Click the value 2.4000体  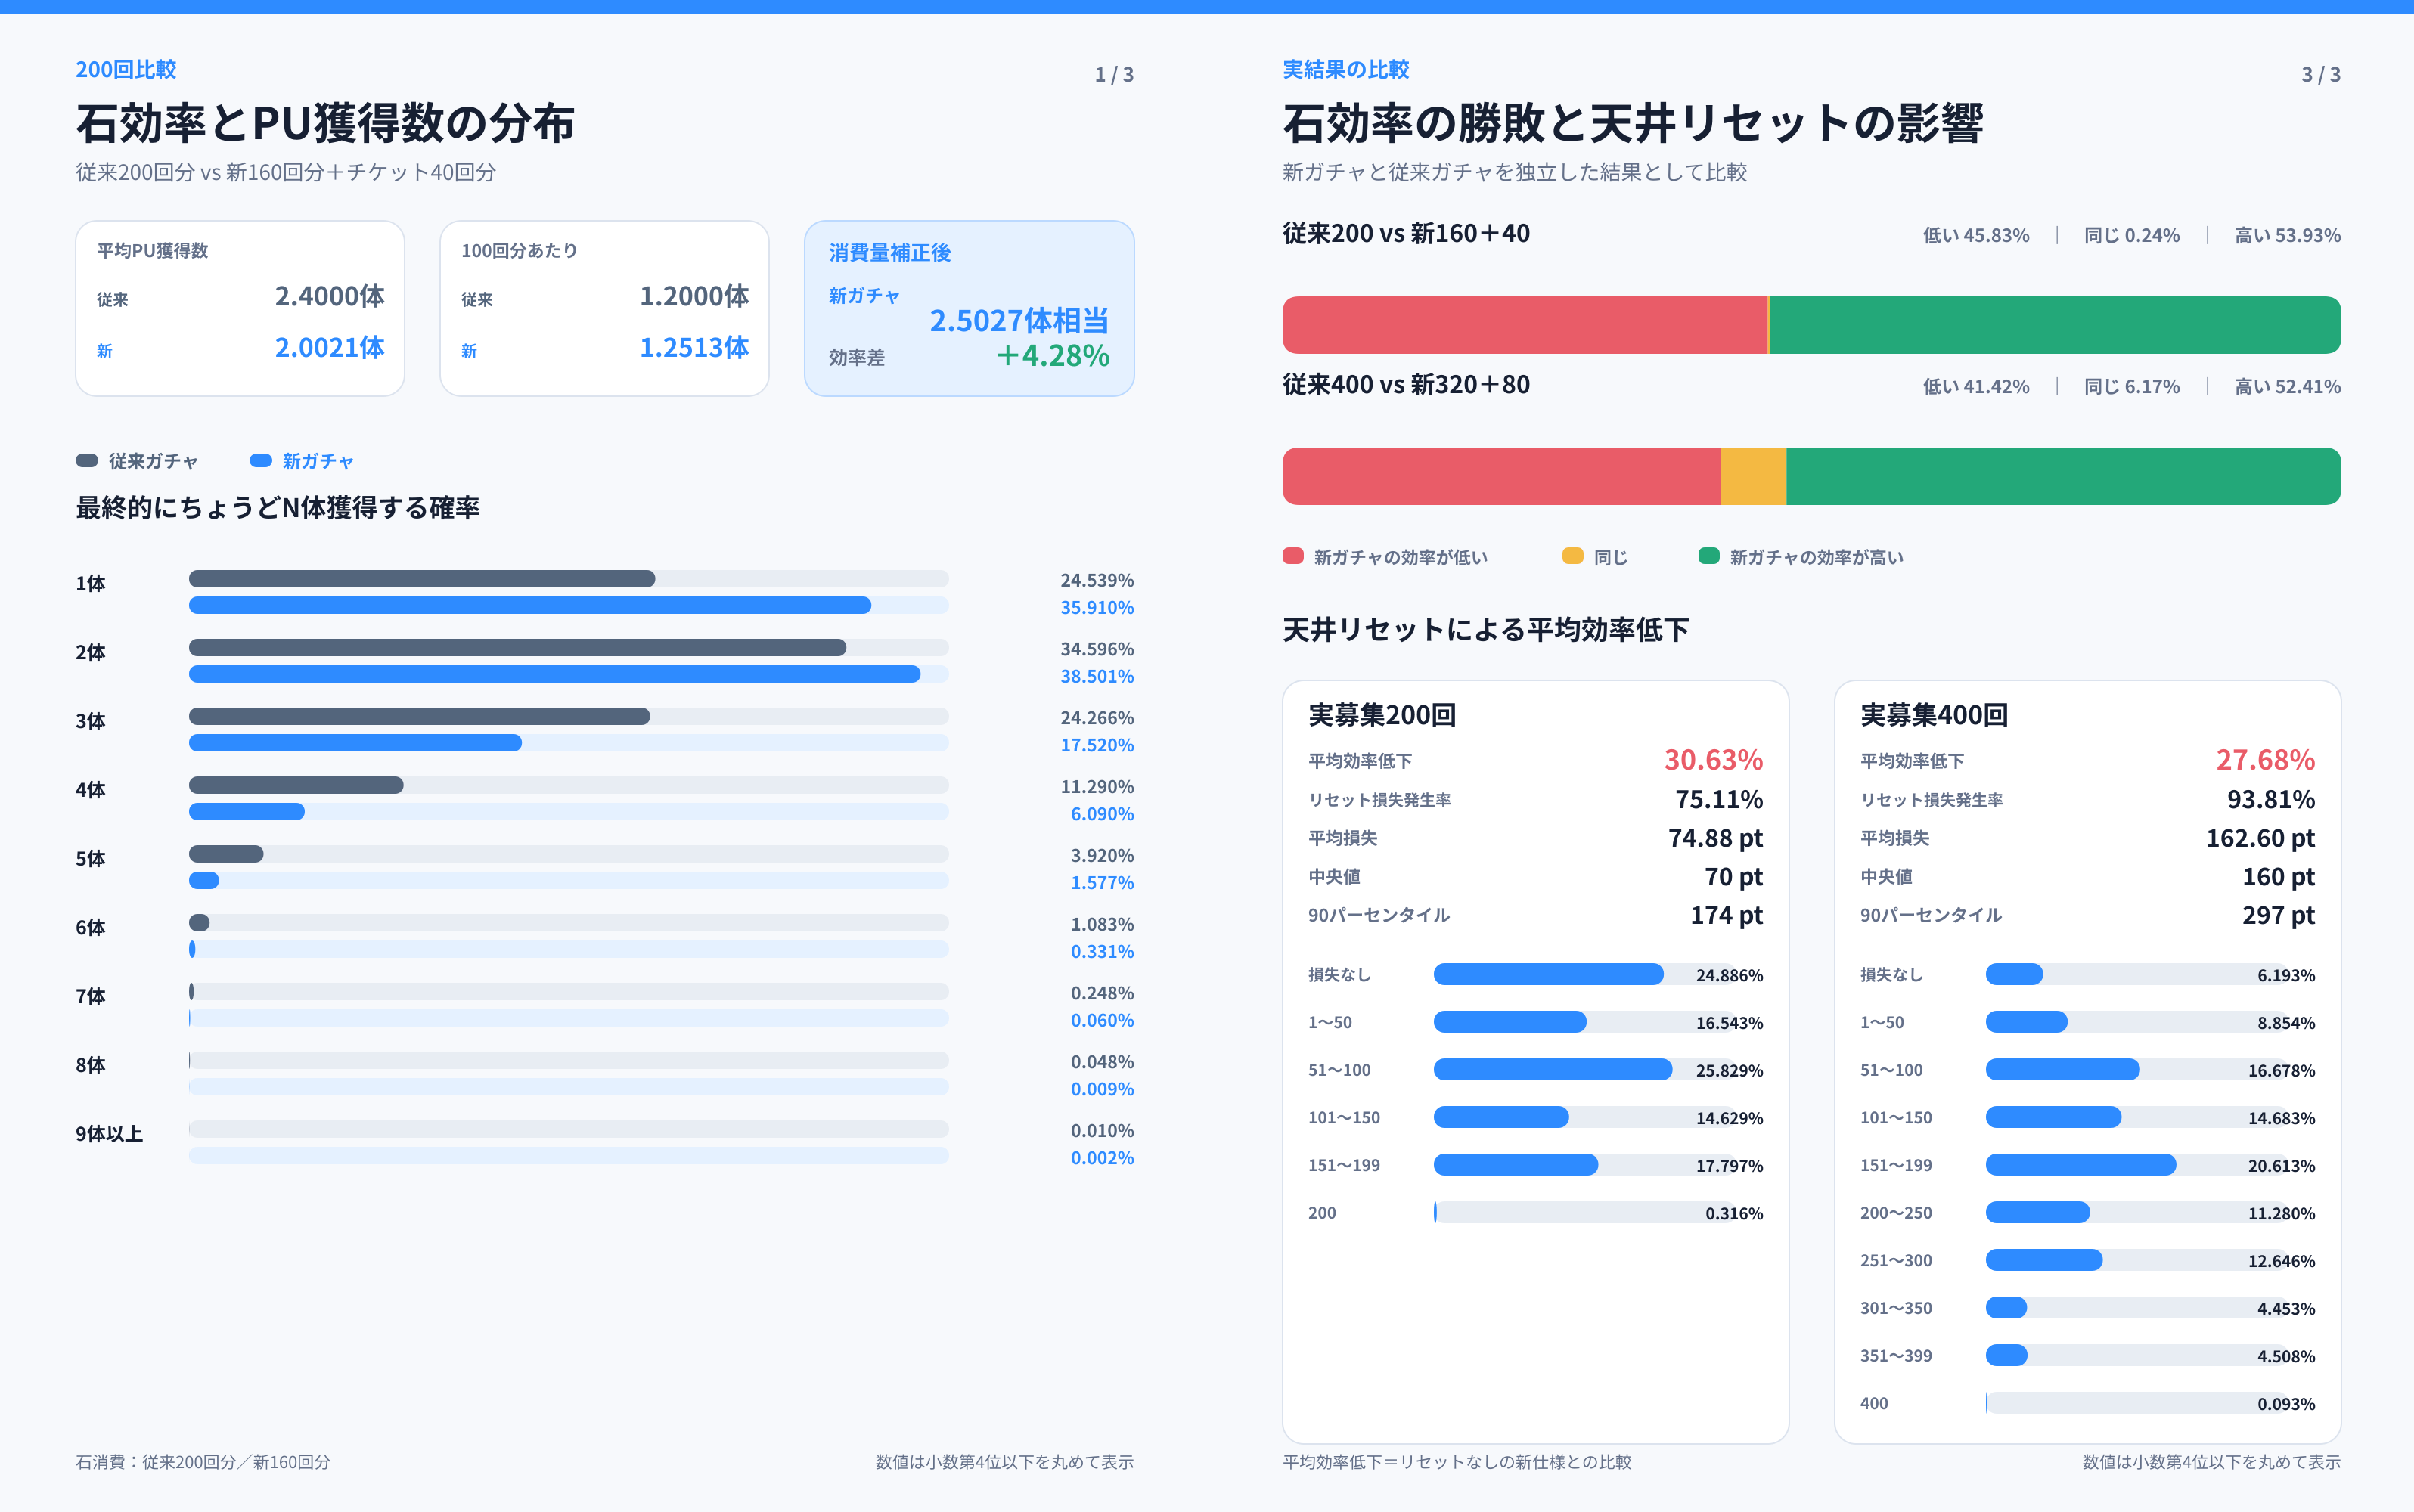click(x=329, y=296)
